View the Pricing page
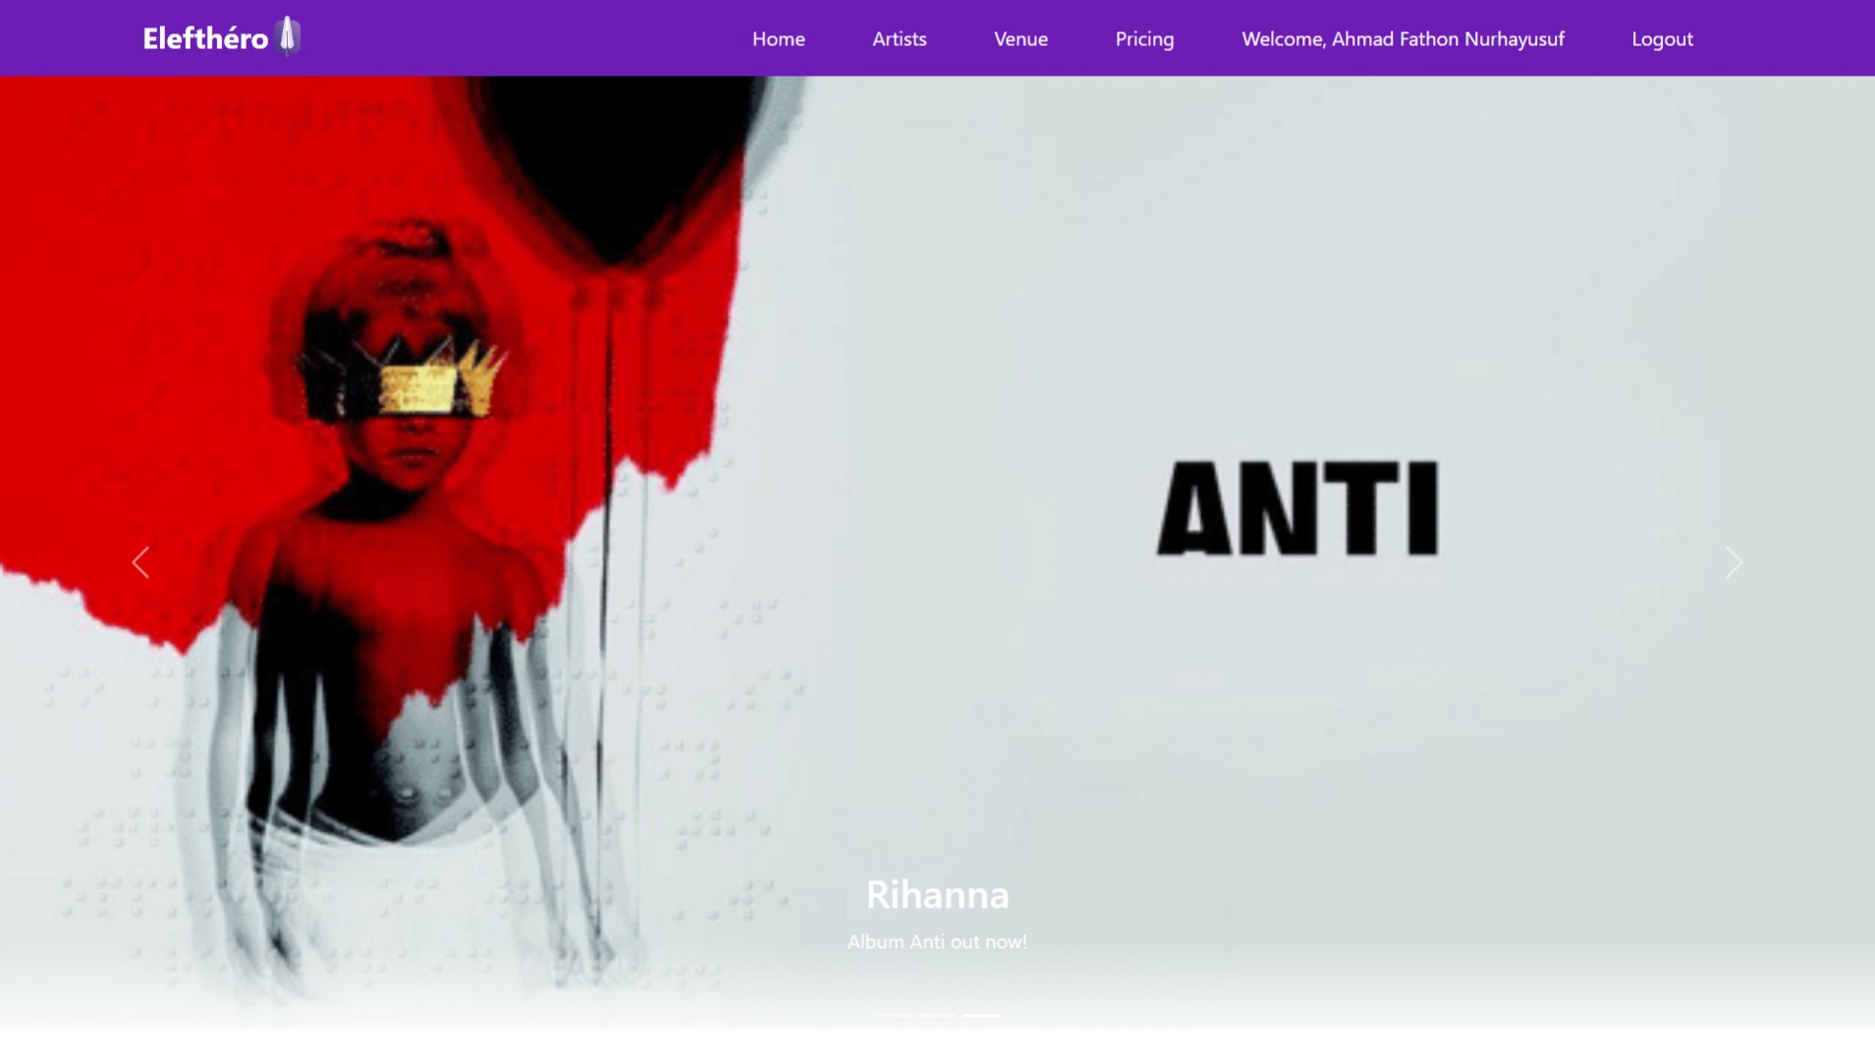The width and height of the screenshot is (1875, 1055). tap(1144, 39)
